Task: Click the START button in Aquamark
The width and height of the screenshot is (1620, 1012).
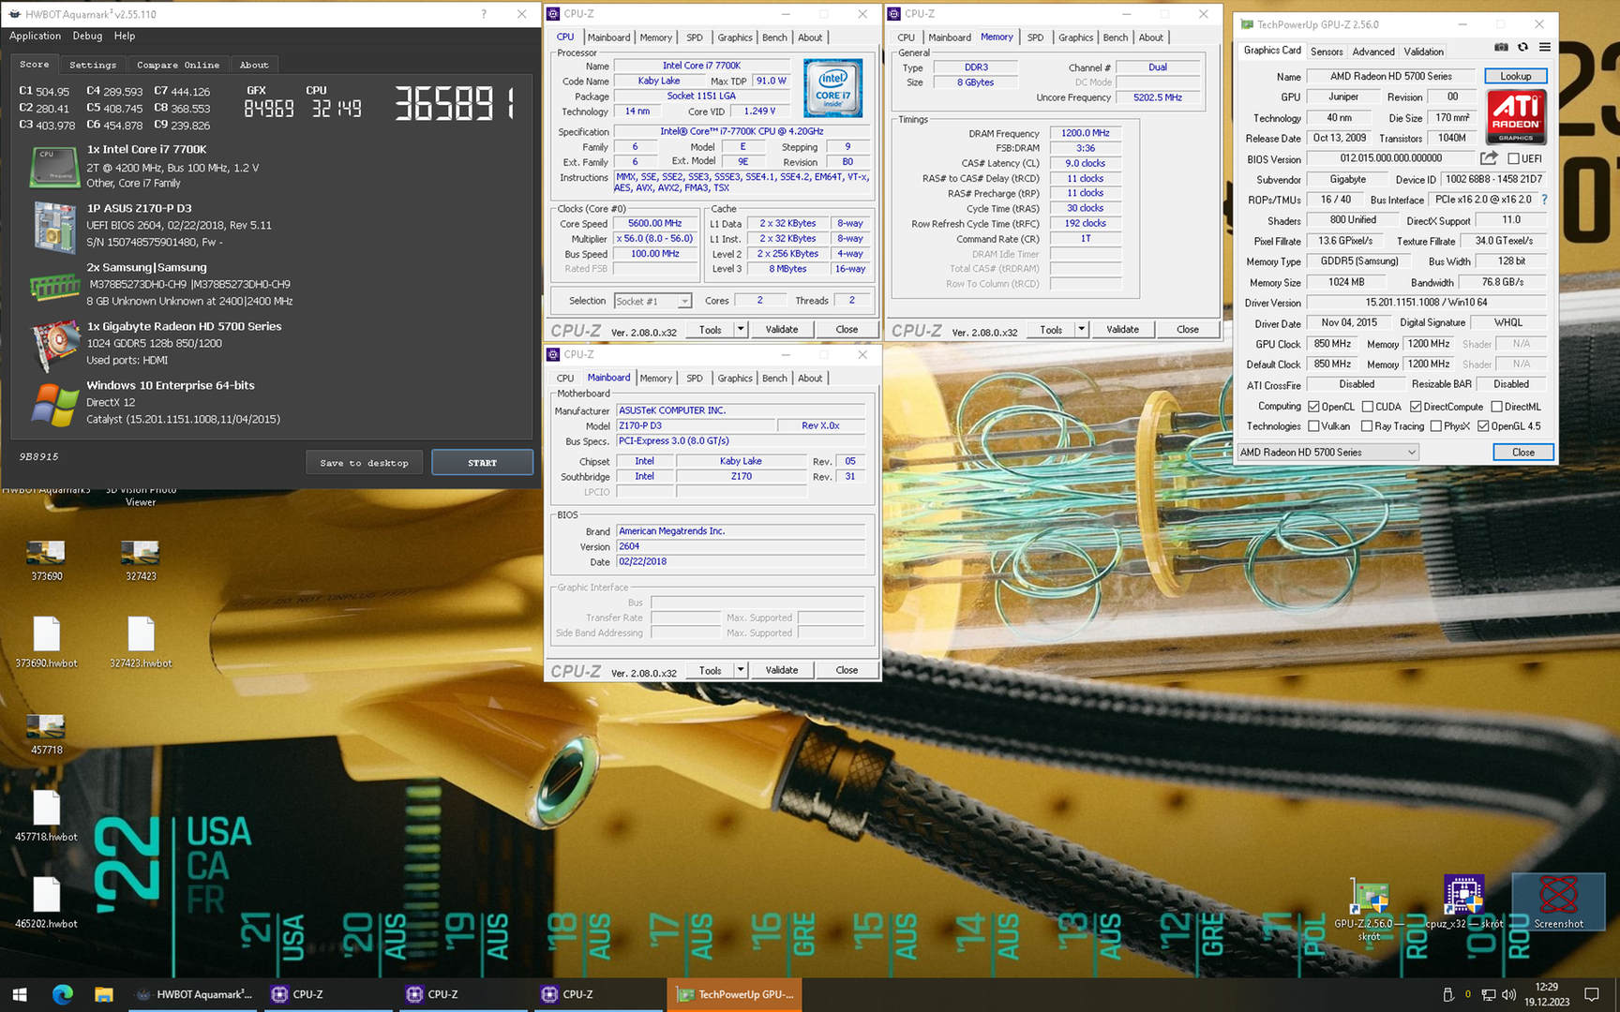Action: click(x=482, y=463)
